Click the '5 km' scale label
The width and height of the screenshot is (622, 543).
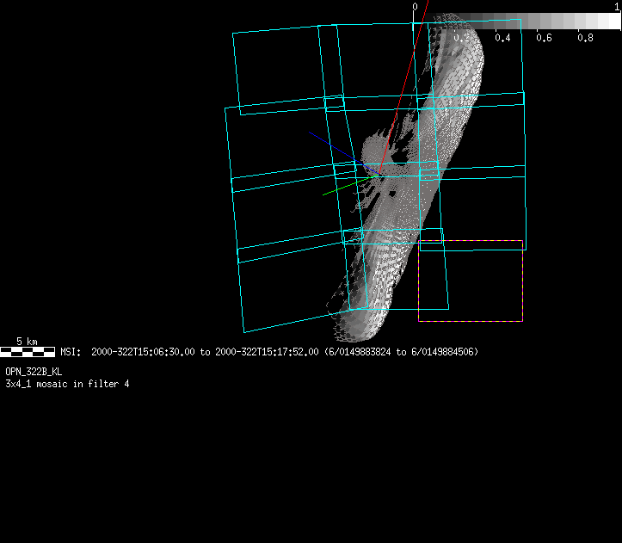pos(28,342)
